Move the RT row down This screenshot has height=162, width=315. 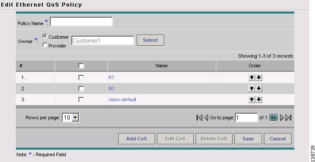click(x=259, y=77)
